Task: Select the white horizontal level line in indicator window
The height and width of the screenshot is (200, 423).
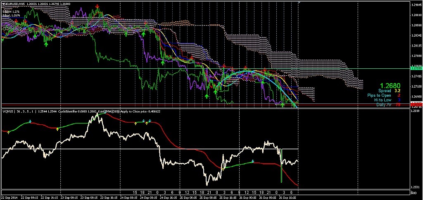Action: click(x=150, y=149)
